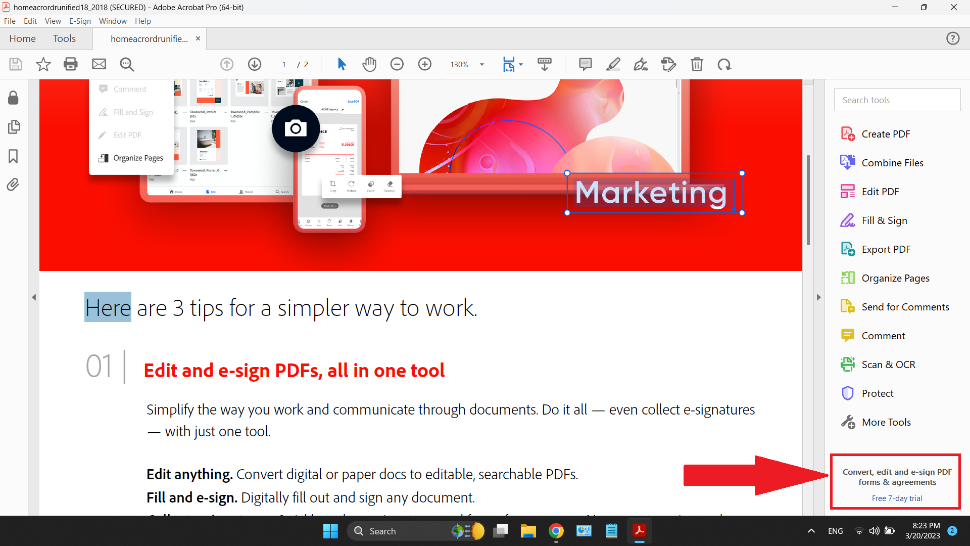Go to next page arrow
The height and width of the screenshot is (546, 970).
(255, 64)
